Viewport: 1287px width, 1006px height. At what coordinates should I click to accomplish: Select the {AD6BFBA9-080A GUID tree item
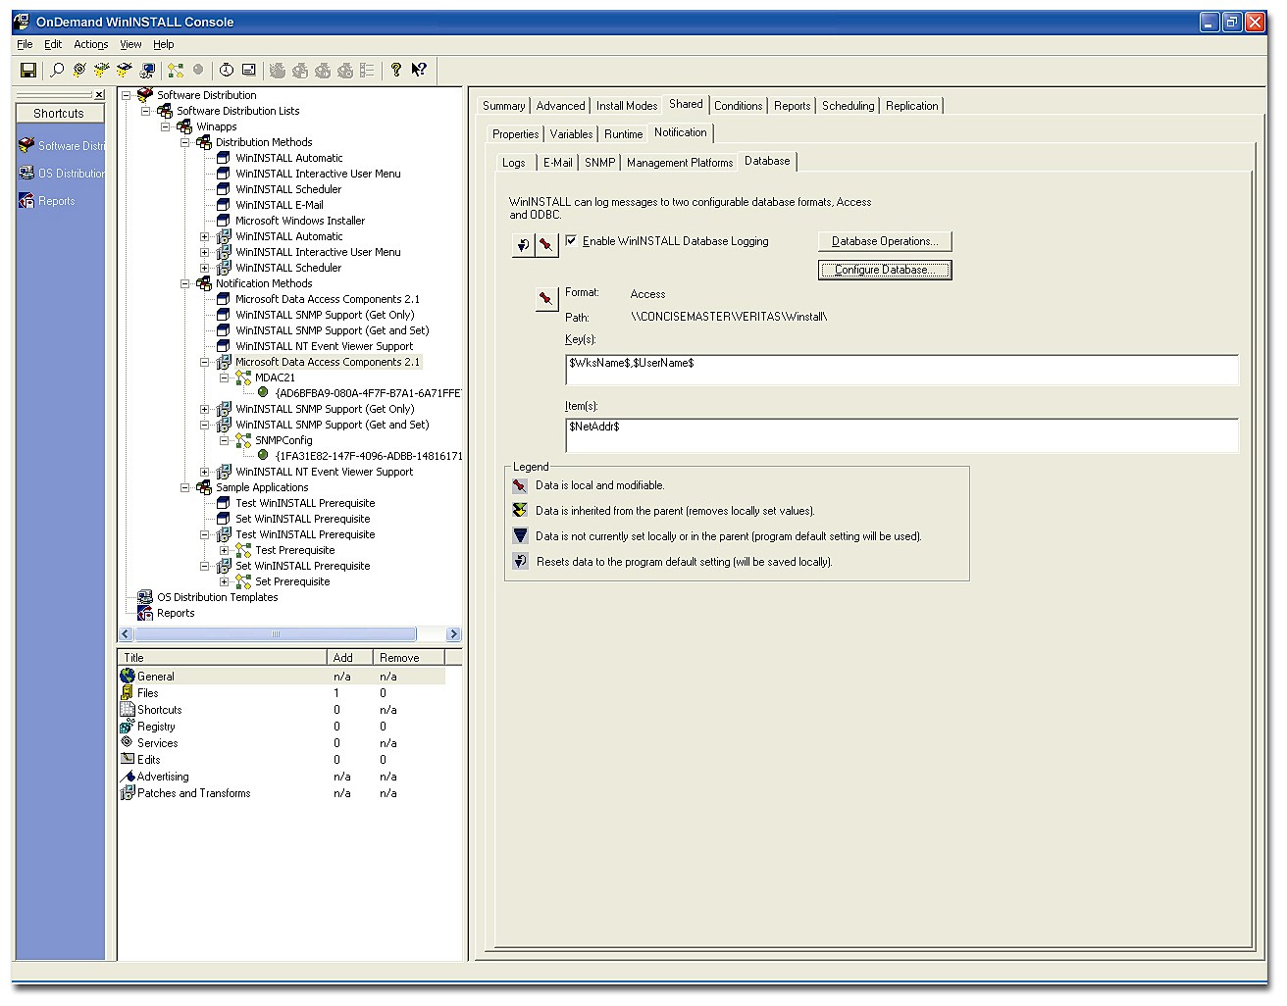[368, 393]
